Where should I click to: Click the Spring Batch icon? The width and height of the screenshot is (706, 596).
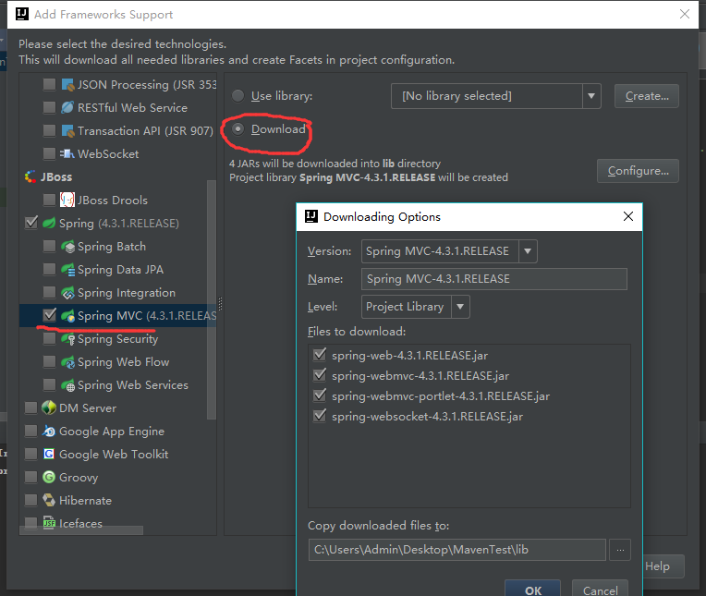(67, 247)
